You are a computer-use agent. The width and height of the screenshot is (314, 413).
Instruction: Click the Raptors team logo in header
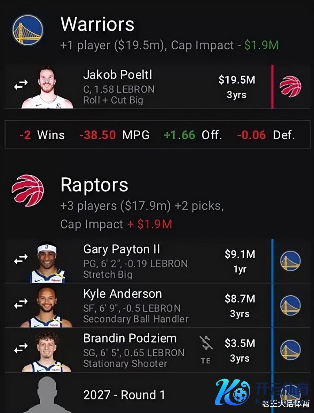pos(28,190)
